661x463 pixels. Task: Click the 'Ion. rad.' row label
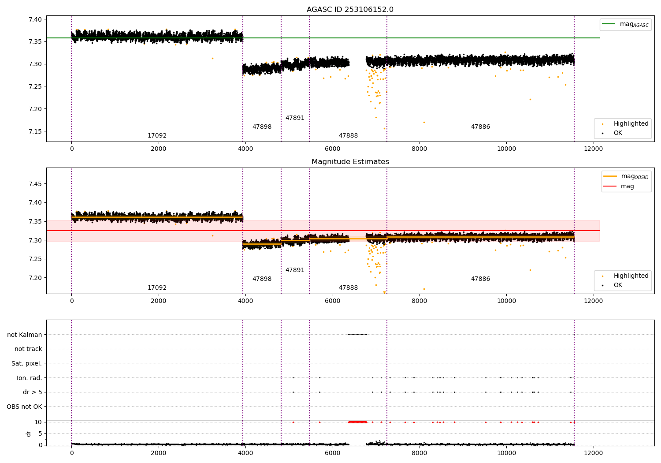click(30, 378)
